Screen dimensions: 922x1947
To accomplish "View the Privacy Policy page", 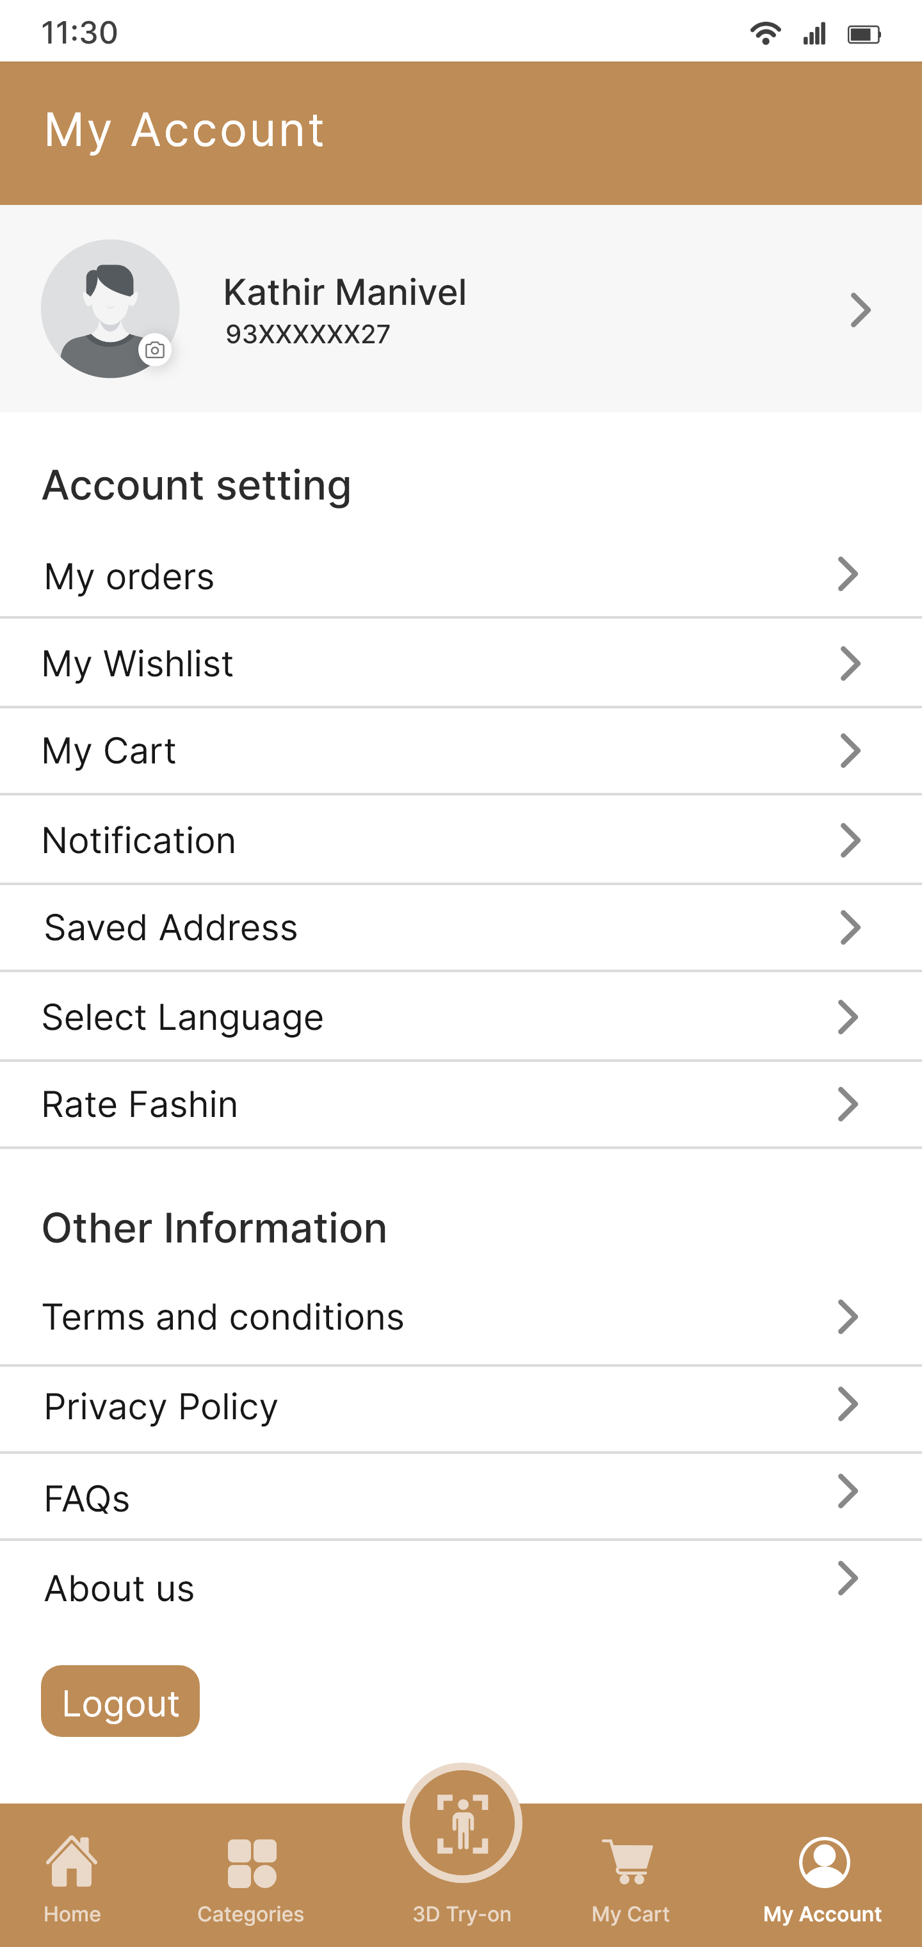I will pos(161,1406).
